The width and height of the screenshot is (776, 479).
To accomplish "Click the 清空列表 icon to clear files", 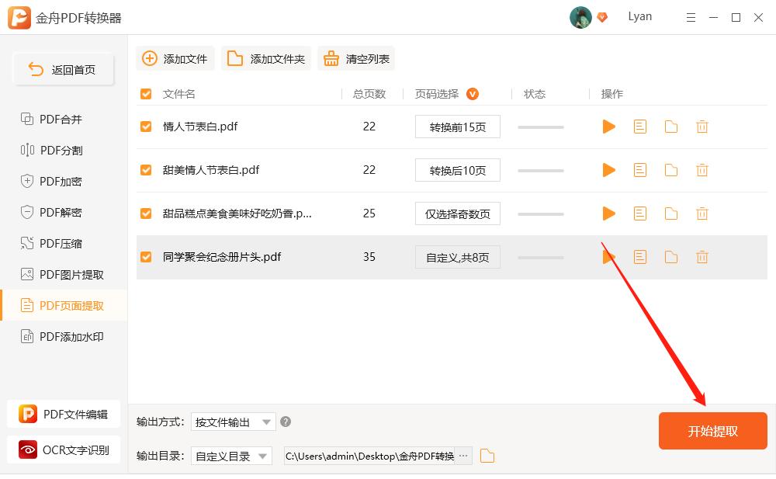I will point(332,57).
